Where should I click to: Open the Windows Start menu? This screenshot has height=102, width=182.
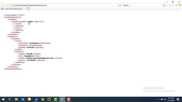tap(3, 99)
